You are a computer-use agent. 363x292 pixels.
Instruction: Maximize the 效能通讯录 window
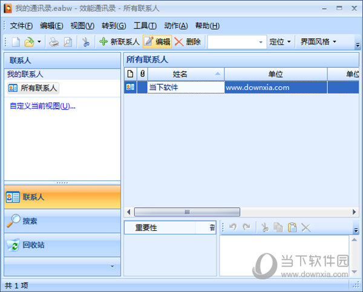coord(339,8)
